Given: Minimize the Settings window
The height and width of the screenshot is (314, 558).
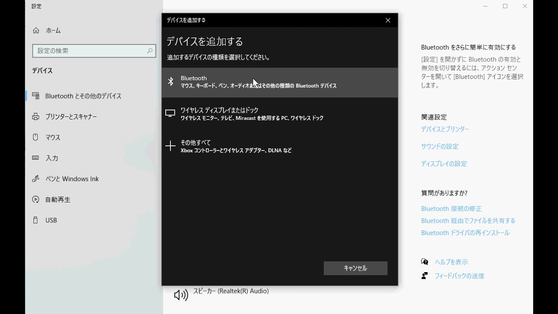Looking at the screenshot, I should coord(486,6).
